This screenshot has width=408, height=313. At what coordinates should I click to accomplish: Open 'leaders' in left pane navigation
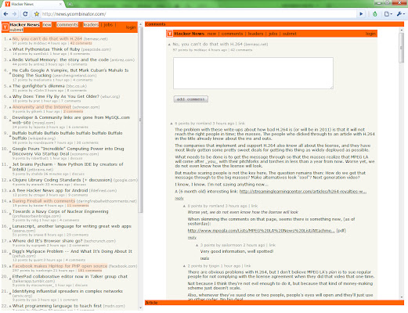[91, 25]
